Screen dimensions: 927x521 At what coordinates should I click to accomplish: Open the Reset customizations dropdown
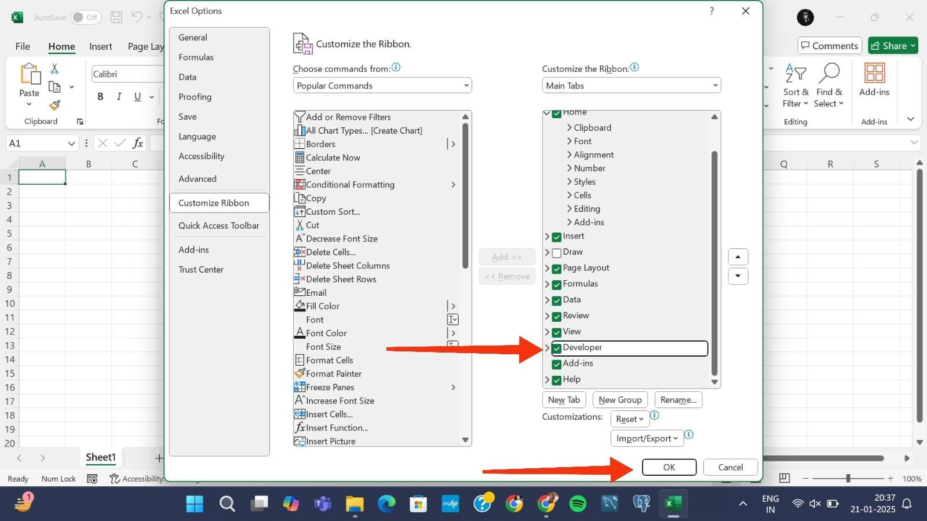[x=630, y=419]
